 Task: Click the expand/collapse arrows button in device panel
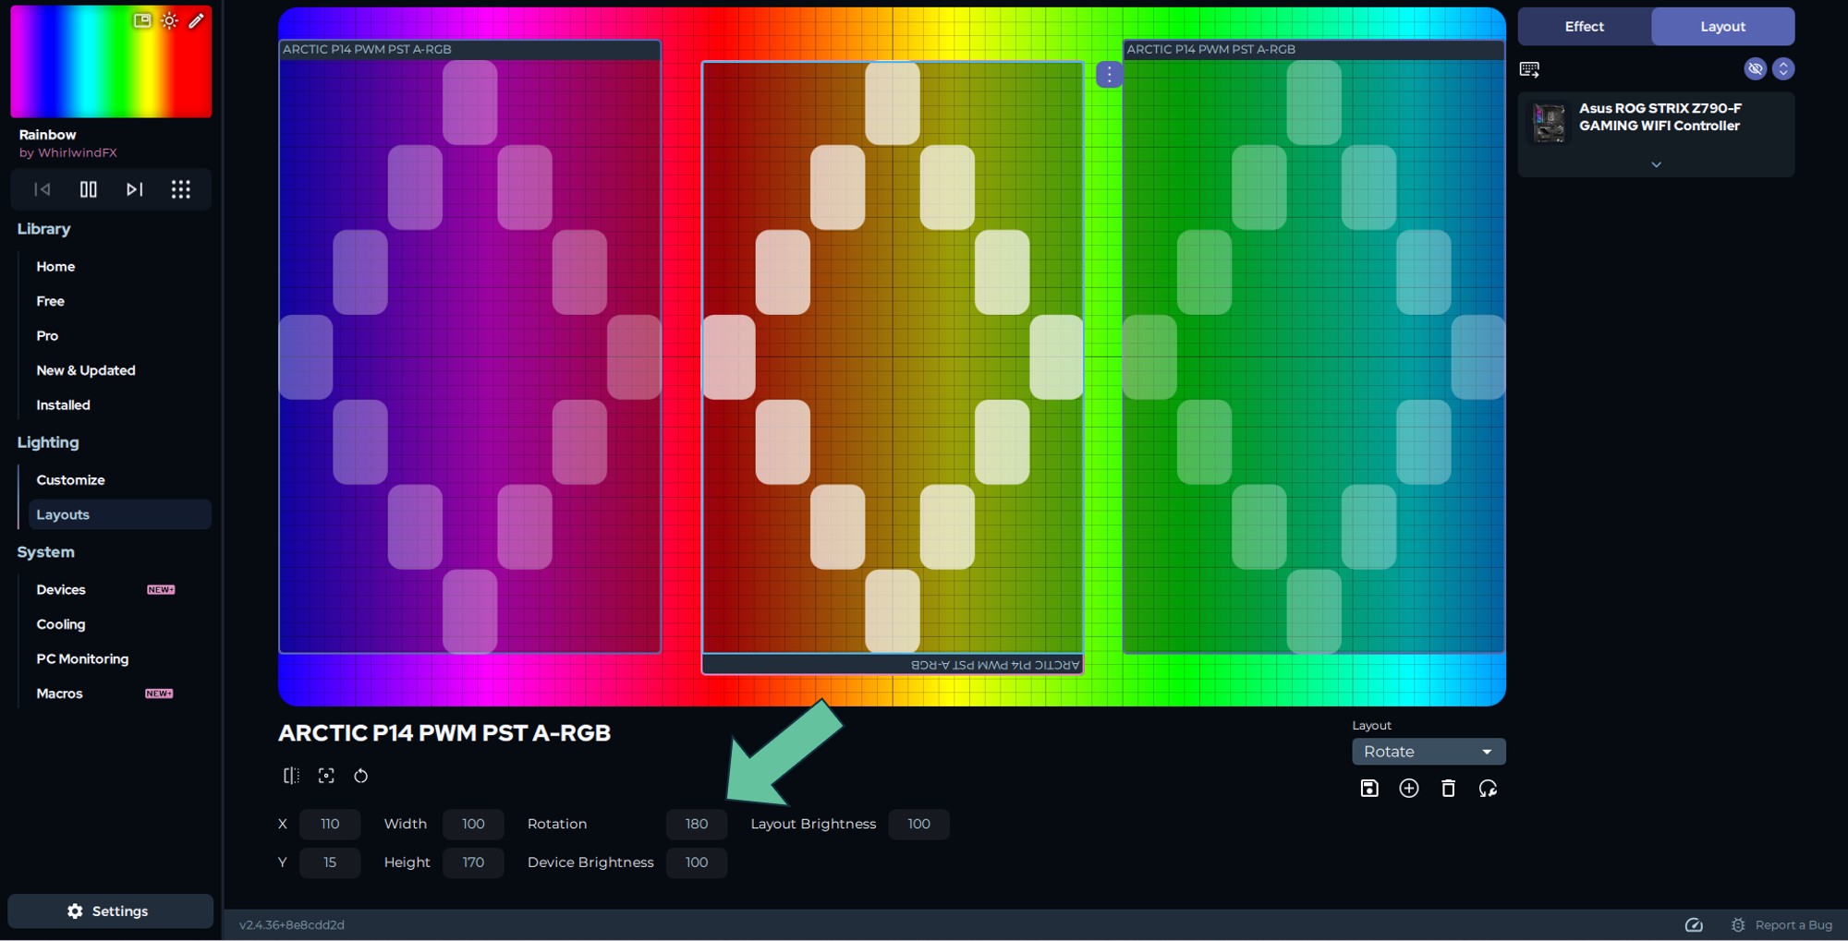click(x=1783, y=68)
